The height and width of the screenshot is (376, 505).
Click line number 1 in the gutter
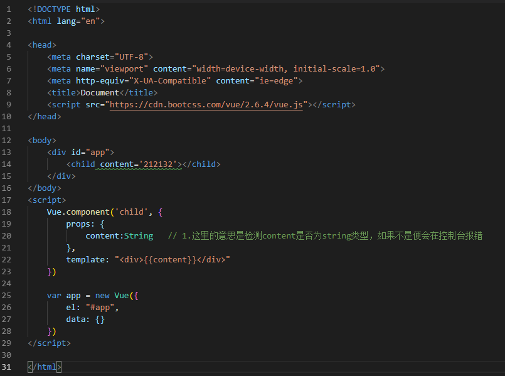click(x=9, y=9)
